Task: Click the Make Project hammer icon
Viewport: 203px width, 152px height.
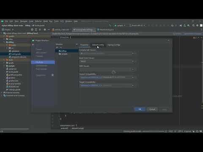Action: tap(110, 25)
